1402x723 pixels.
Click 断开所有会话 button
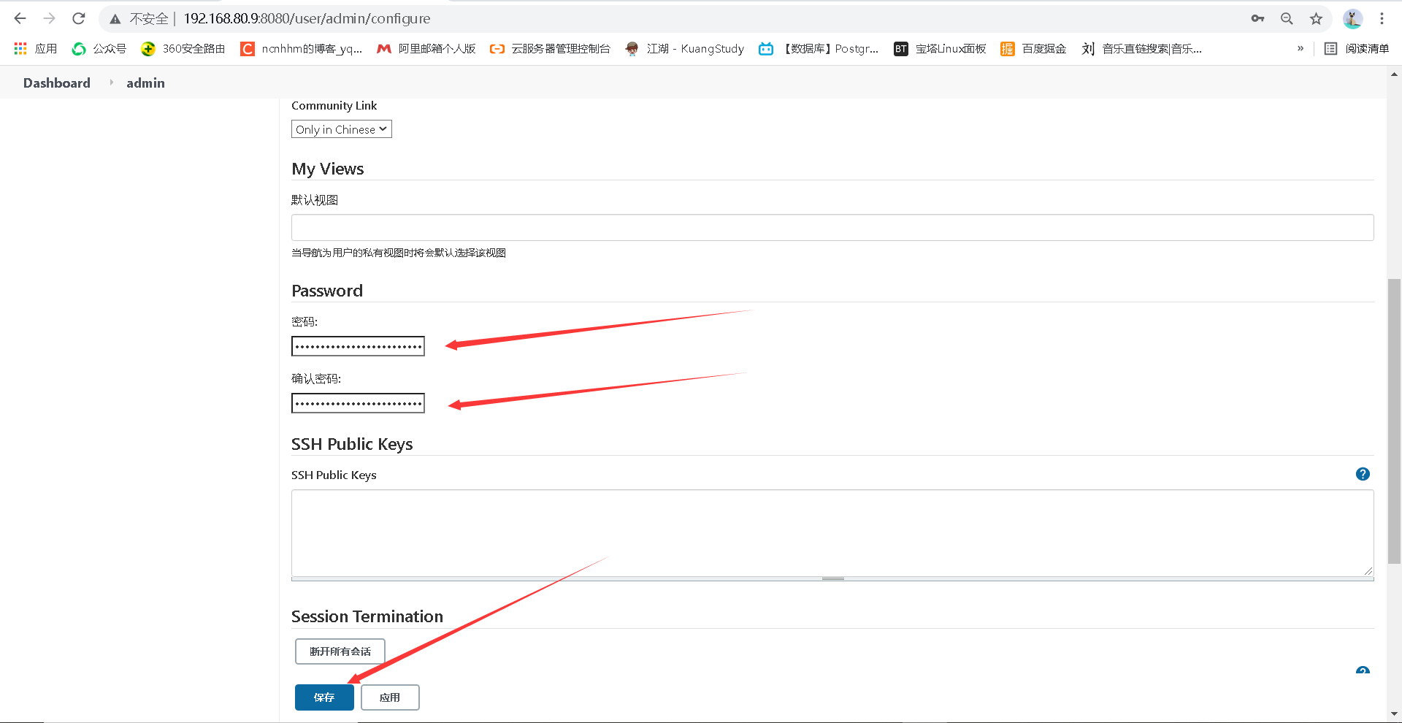coord(340,651)
